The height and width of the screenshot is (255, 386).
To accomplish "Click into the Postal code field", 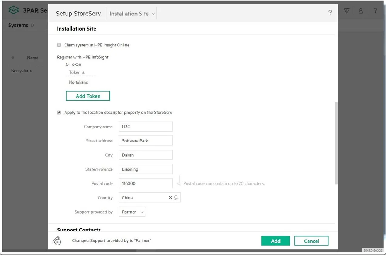I will point(146,183).
